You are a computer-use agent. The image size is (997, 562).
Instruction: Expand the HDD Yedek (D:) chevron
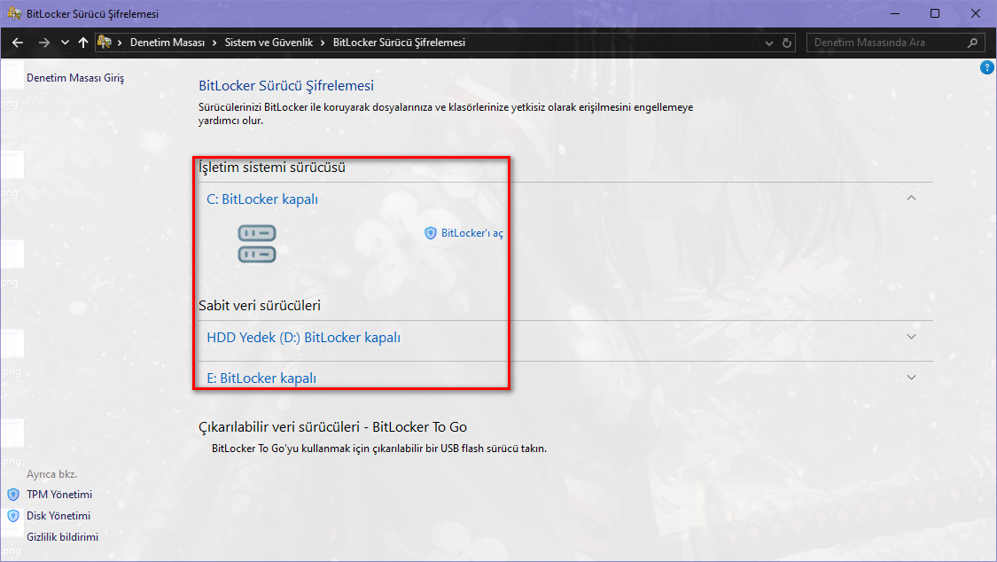tap(911, 337)
